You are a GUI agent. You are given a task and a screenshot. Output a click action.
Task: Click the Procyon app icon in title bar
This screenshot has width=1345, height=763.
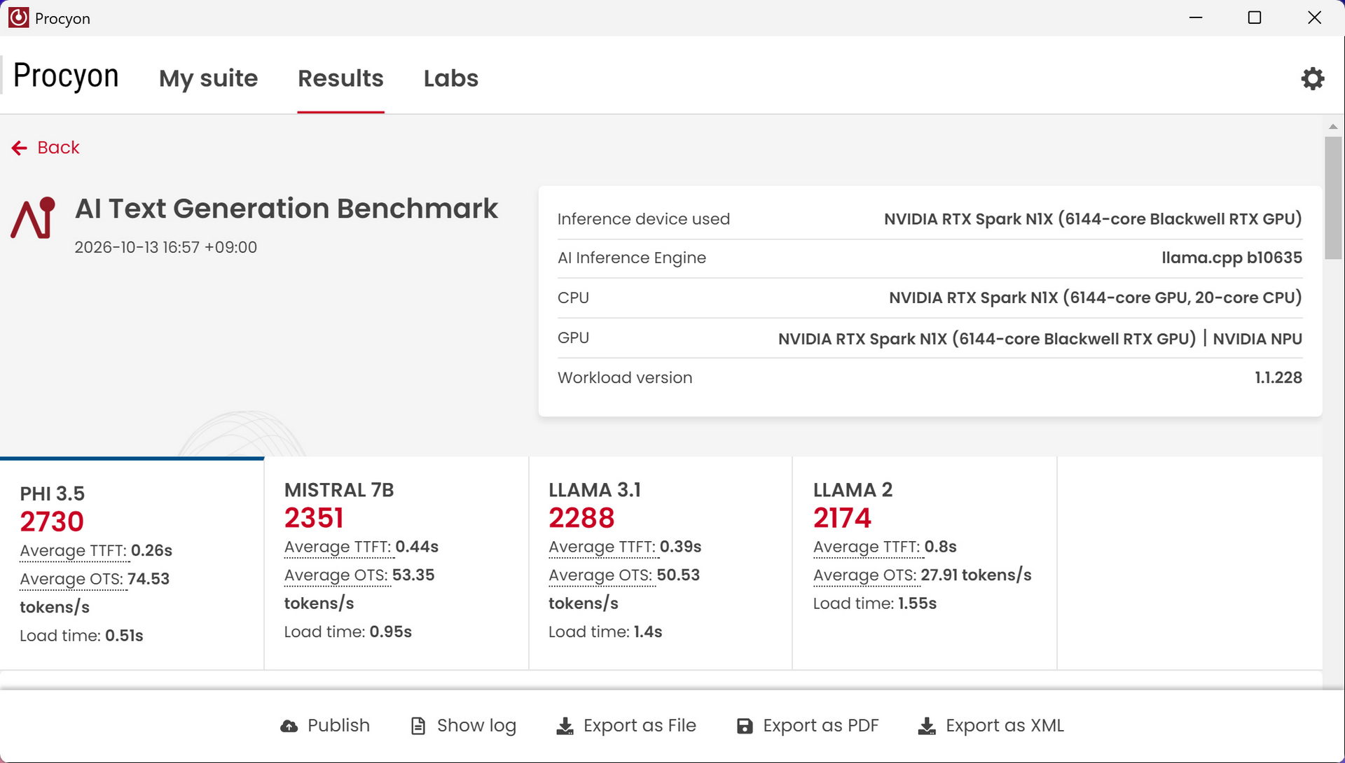coord(18,17)
